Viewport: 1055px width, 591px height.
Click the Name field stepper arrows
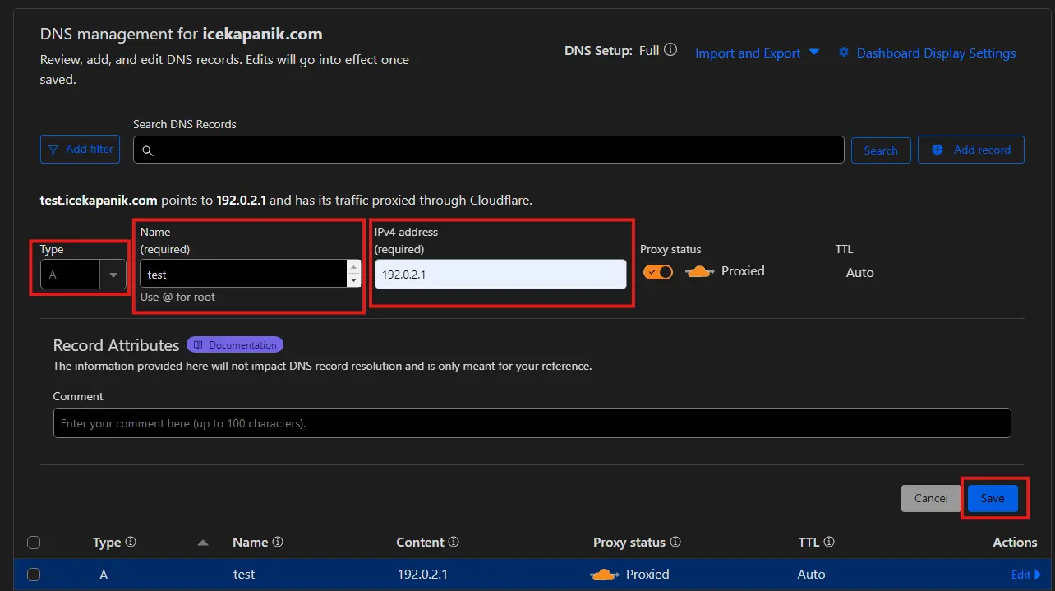pos(354,274)
